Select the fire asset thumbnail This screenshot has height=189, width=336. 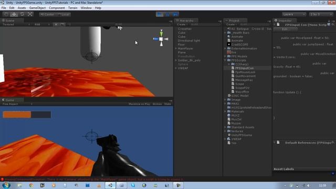click(229, 52)
